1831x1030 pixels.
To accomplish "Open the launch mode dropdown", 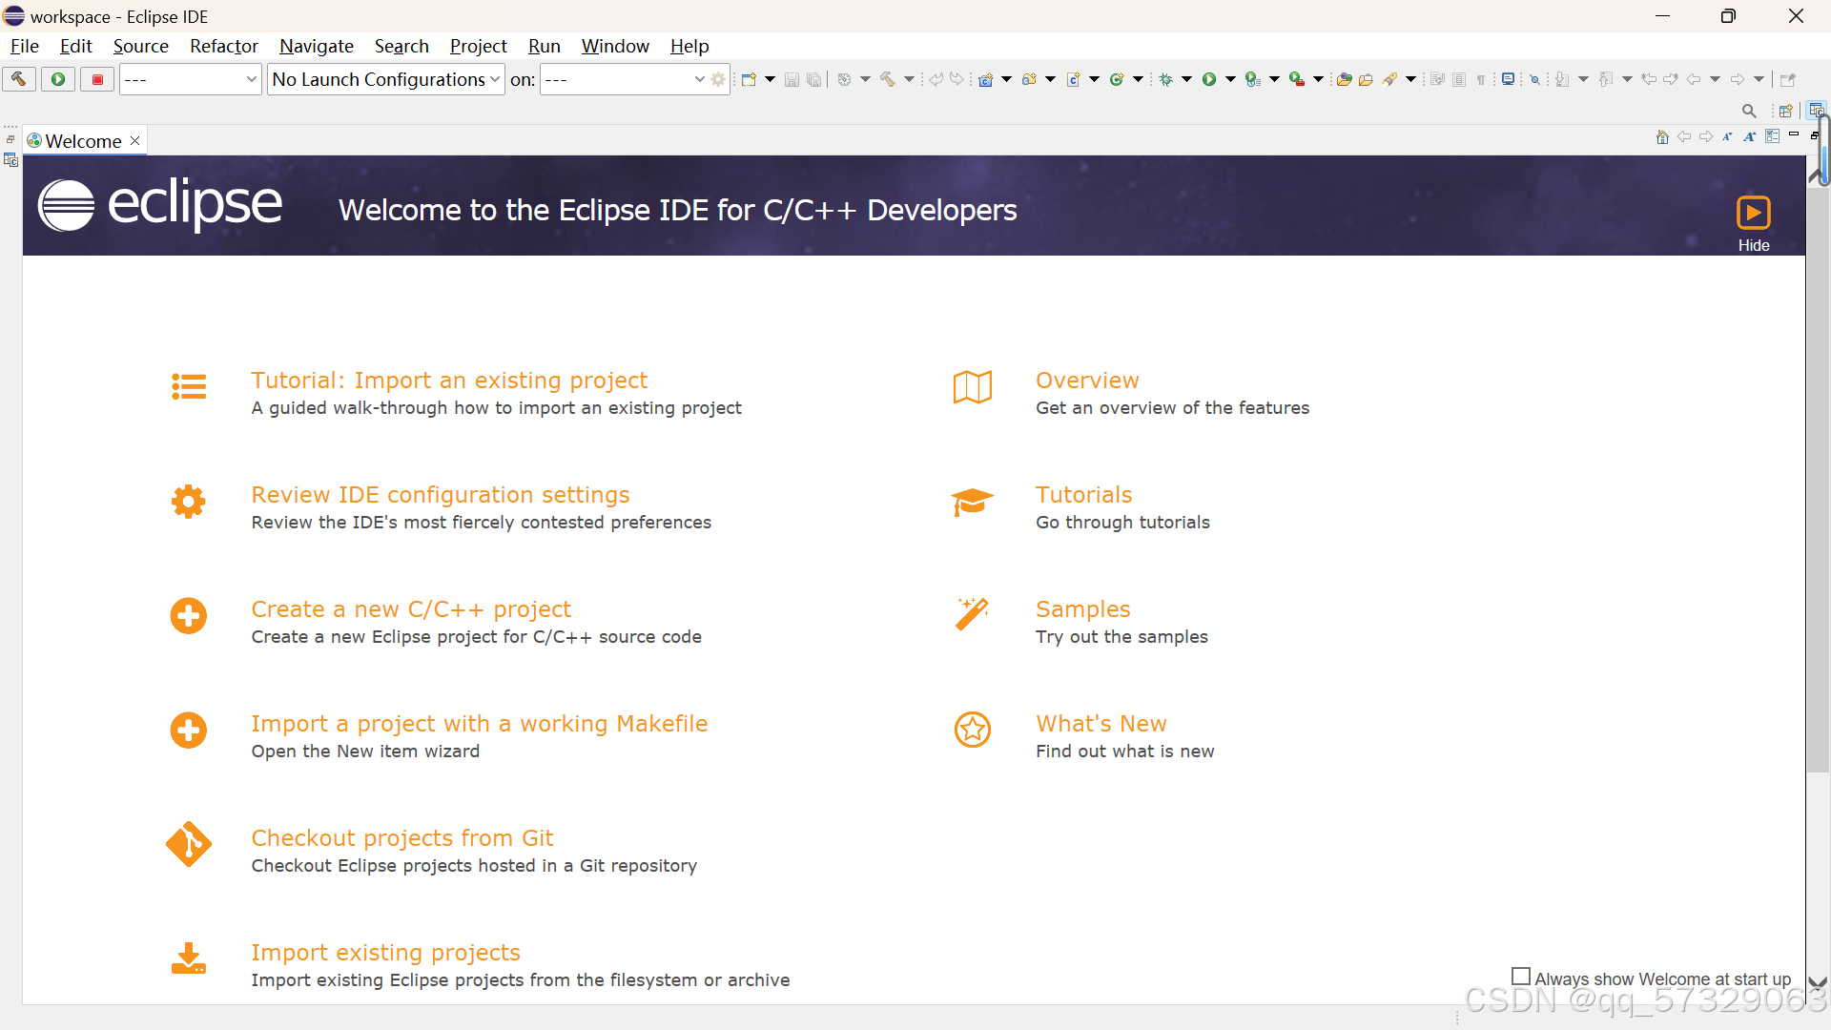I will [190, 79].
